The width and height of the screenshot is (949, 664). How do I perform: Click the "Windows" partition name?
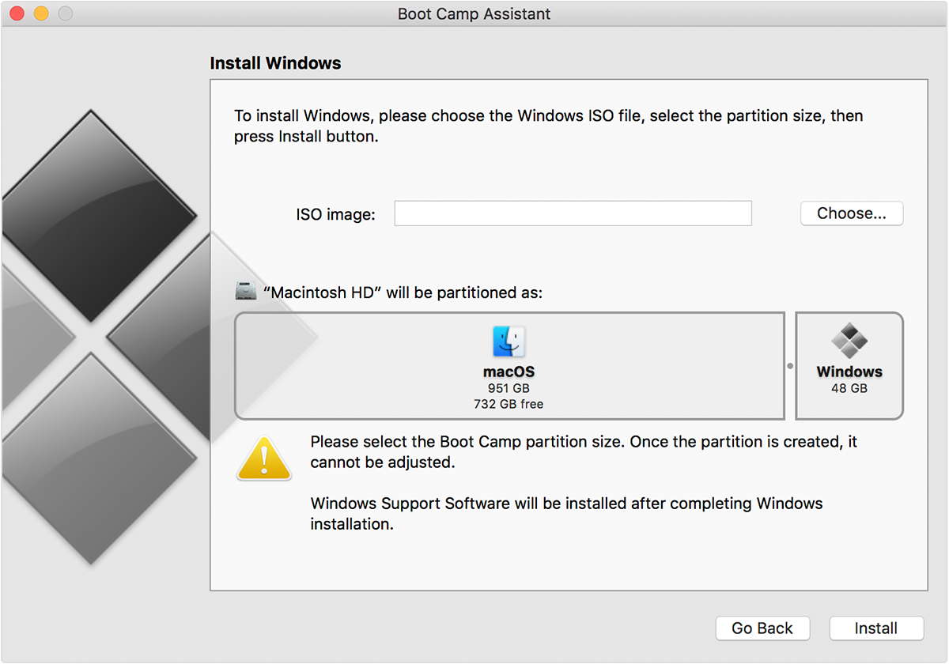pos(849,372)
